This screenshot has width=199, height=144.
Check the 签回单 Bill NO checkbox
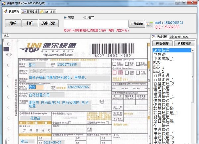coord(70,123)
